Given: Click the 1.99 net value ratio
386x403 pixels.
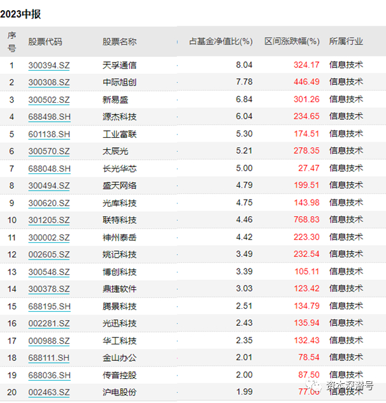Looking at the screenshot, I should pyautogui.click(x=244, y=392).
